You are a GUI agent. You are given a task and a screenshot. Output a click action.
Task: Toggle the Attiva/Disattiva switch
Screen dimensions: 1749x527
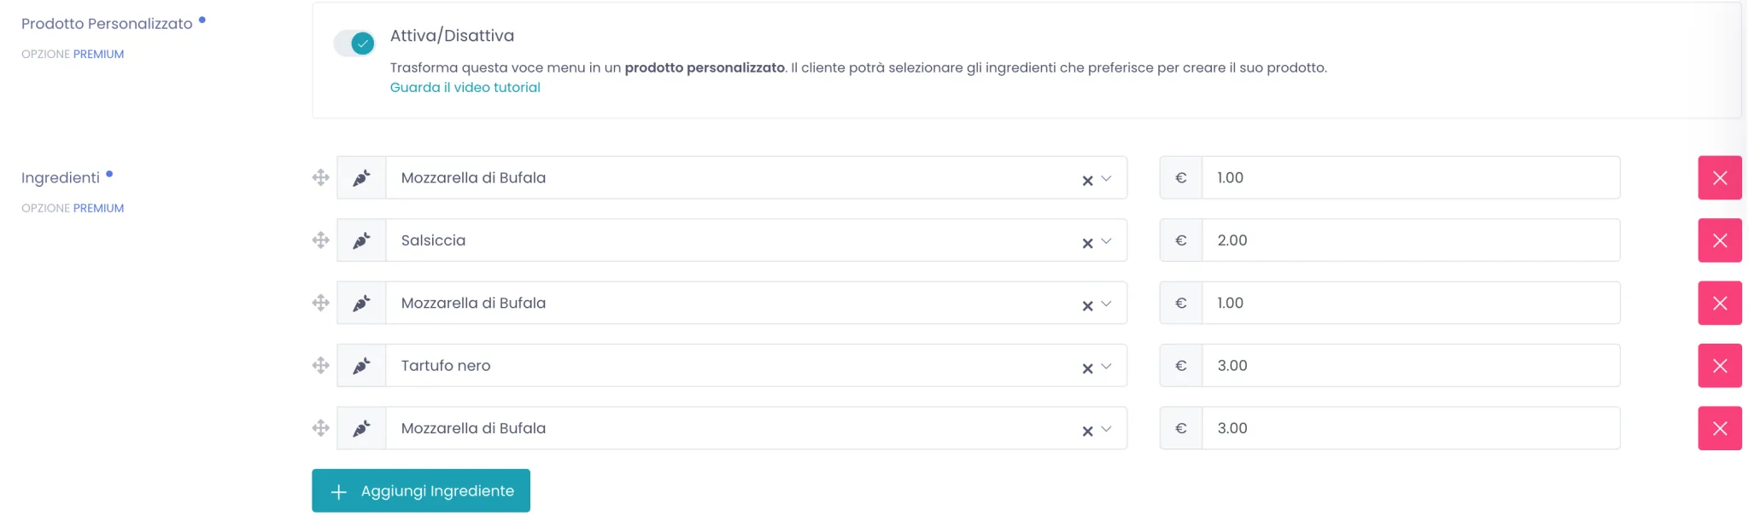(354, 43)
